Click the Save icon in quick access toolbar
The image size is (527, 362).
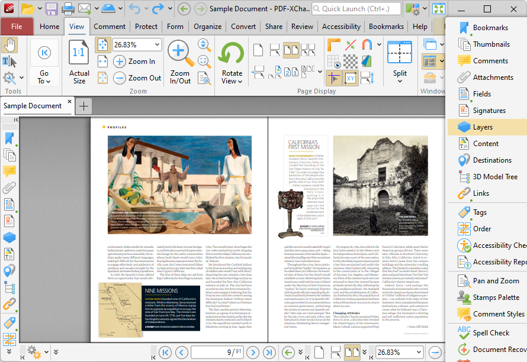pyautogui.click(x=52, y=9)
